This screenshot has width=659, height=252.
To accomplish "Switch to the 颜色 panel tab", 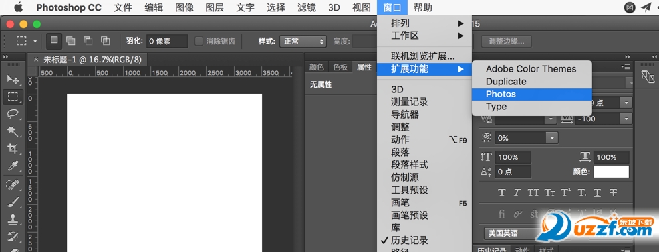I will click(317, 67).
